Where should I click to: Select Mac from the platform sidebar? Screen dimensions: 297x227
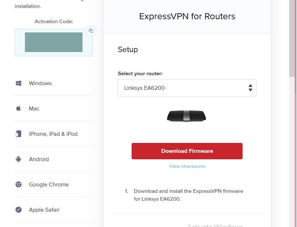click(x=34, y=108)
